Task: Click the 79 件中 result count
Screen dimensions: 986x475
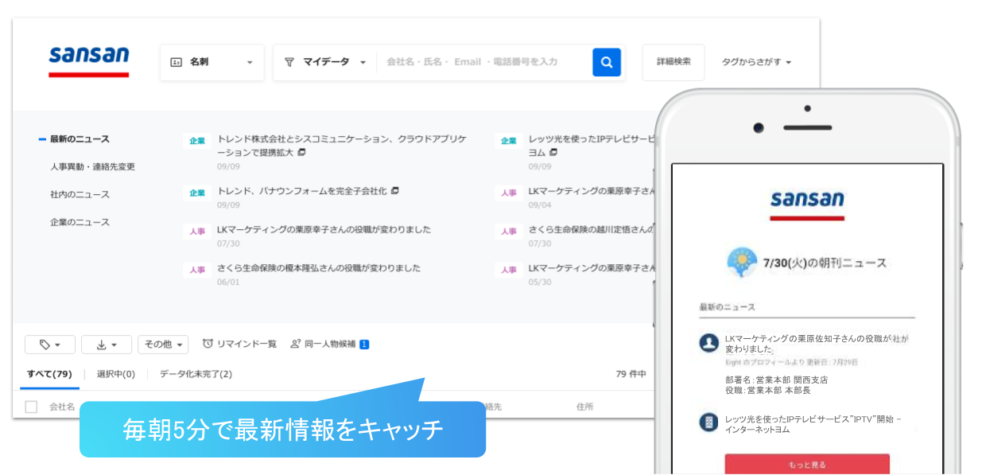Action: 631,374
